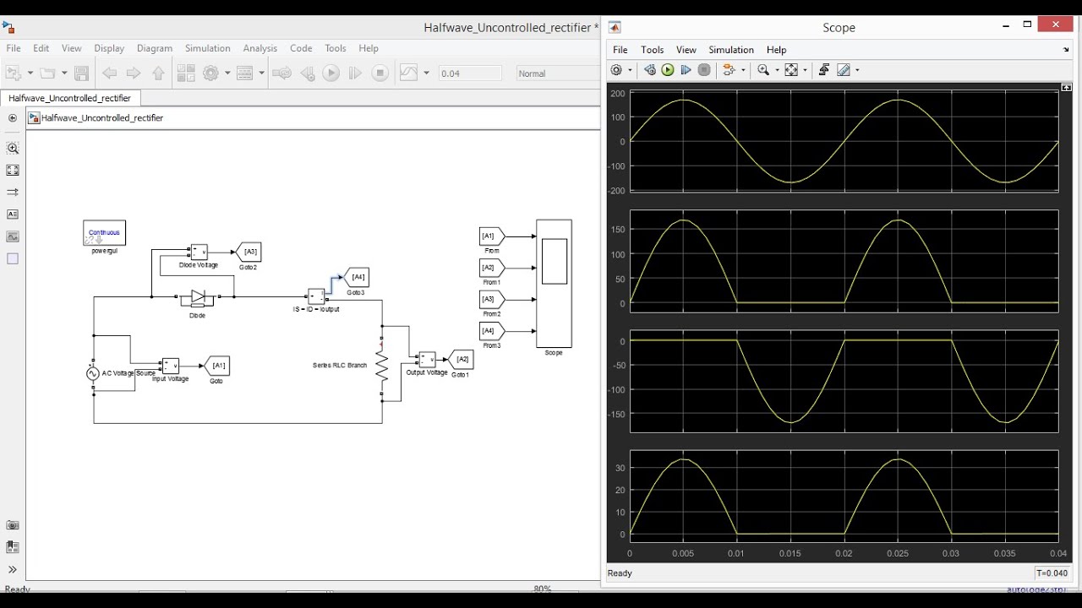Select the Area box palette icon
This screenshot has width=1082, height=608.
point(13,259)
